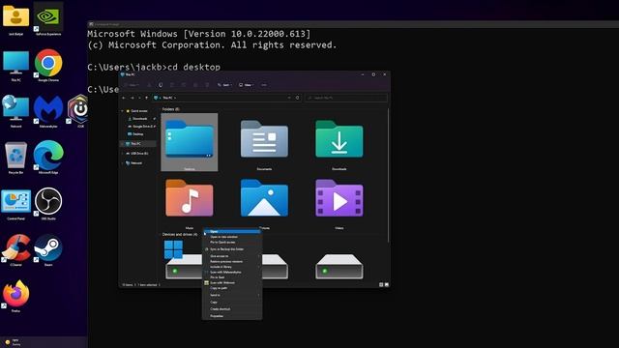Select the Malwarebytes desktop shortcut
The image size is (619, 348).
click(48, 111)
